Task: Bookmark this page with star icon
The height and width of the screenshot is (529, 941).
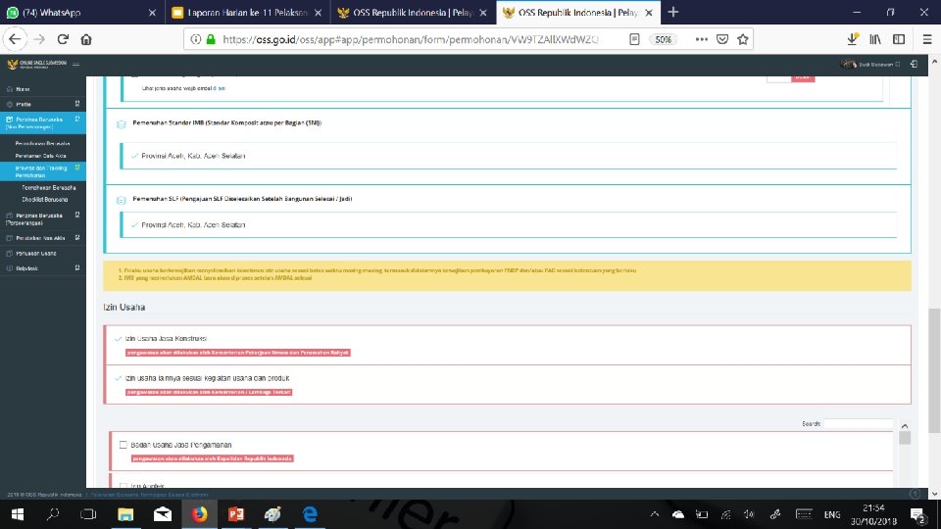Action: [743, 39]
